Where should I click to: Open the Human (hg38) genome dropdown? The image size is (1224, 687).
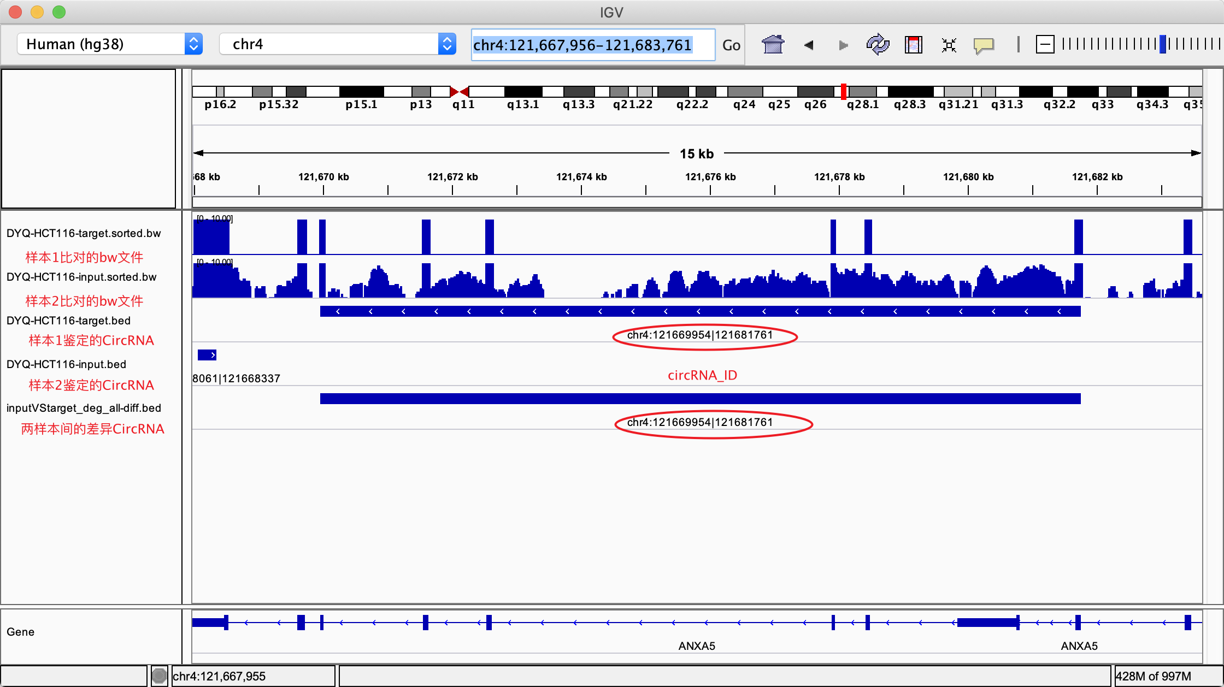pos(109,44)
